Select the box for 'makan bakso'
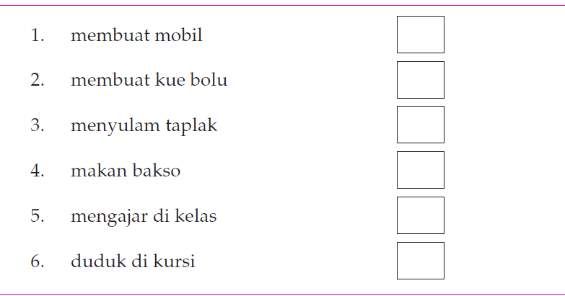This screenshot has height=296, width=565. pos(421,170)
